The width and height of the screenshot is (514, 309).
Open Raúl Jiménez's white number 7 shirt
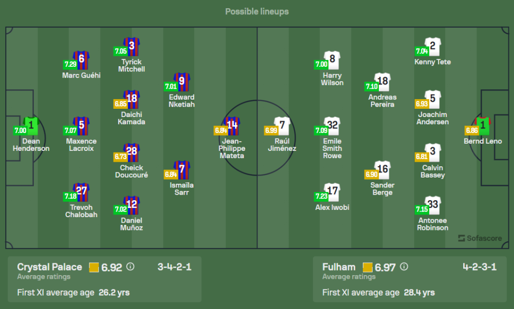coord(282,125)
